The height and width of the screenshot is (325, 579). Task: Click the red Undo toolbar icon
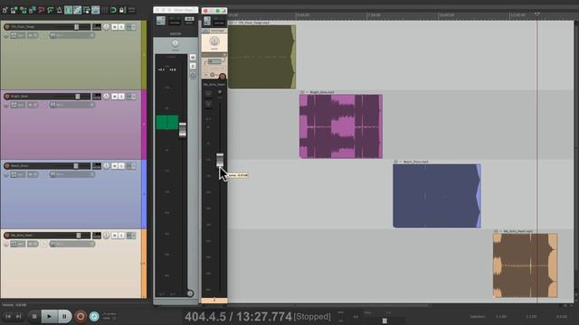pos(42,10)
